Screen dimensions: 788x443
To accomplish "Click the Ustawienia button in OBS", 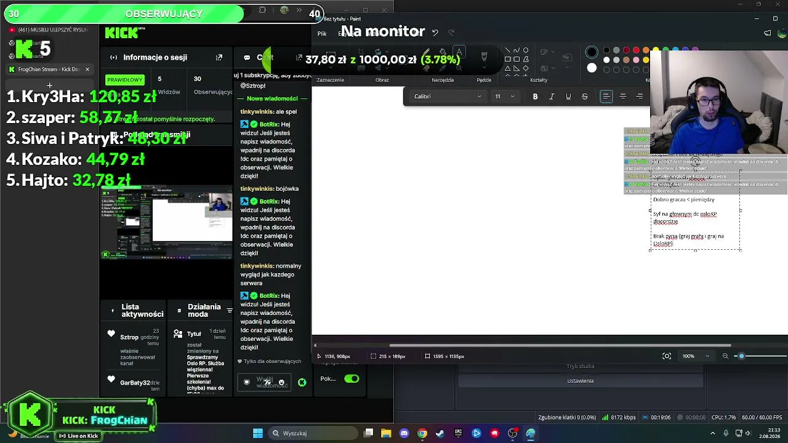I will pos(581,381).
